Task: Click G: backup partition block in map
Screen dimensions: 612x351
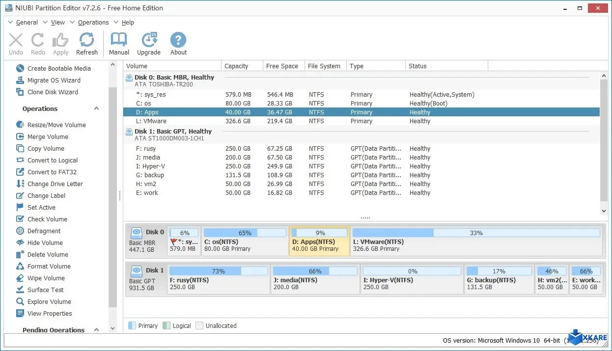Action: (x=499, y=279)
